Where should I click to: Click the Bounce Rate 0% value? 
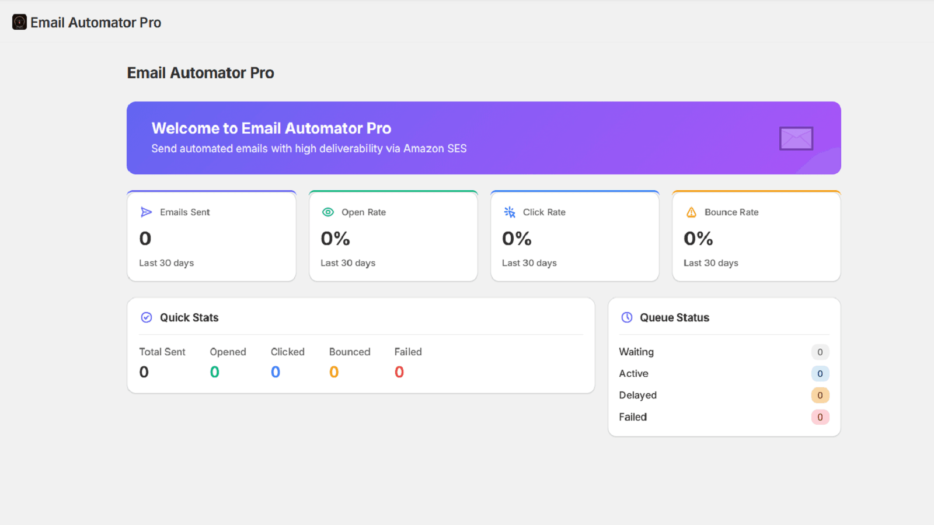[x=699, y=239]
